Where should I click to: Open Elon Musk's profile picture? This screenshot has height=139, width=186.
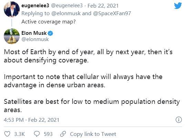click(x=12, y=36)
